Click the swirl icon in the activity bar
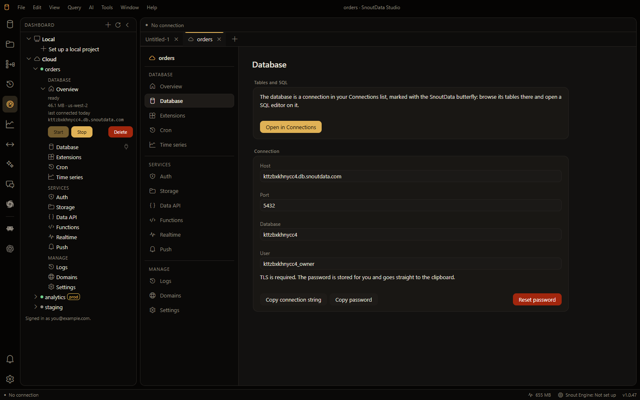This screenshot has height=400, width=640. point(10,204)
